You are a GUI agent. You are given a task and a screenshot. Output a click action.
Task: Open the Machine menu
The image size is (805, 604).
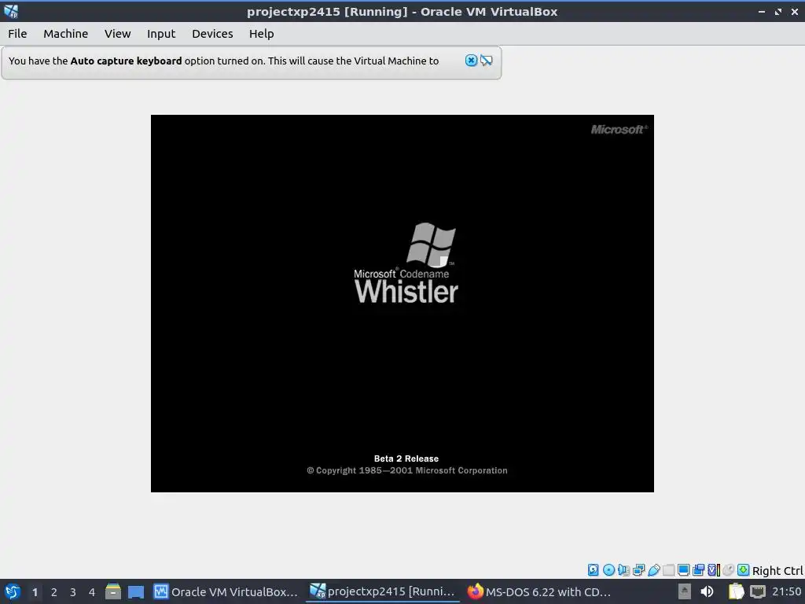[65, 33]
